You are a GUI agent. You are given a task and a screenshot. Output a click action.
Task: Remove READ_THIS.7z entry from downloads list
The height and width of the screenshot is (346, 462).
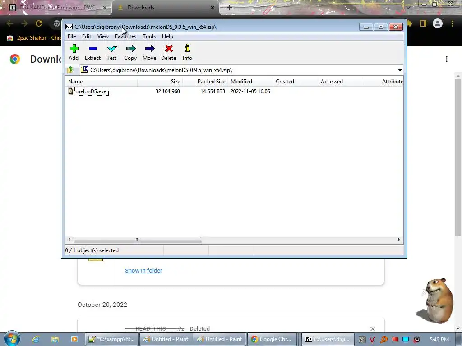(x=372, y=328)
